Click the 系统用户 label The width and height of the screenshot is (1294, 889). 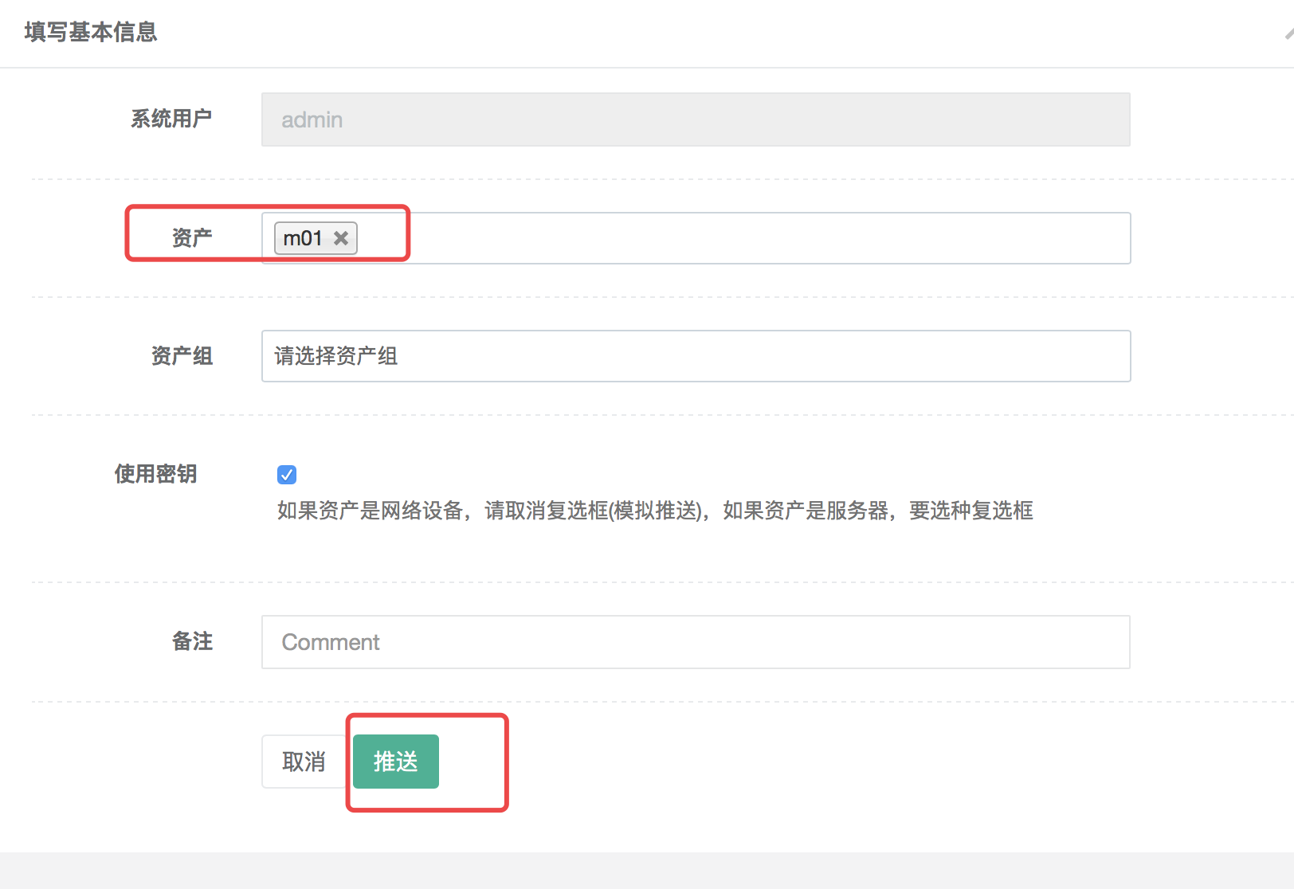click(x=171, y=119)
